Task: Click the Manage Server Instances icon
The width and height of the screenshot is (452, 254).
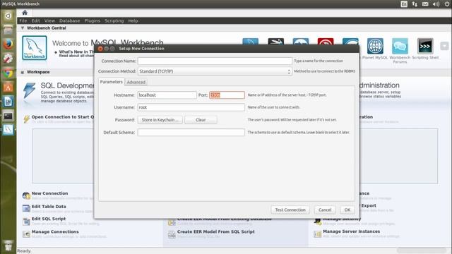Action: click(317, 234)
